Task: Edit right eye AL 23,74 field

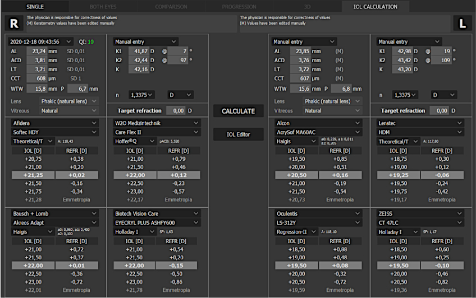Action: [36, 51]
